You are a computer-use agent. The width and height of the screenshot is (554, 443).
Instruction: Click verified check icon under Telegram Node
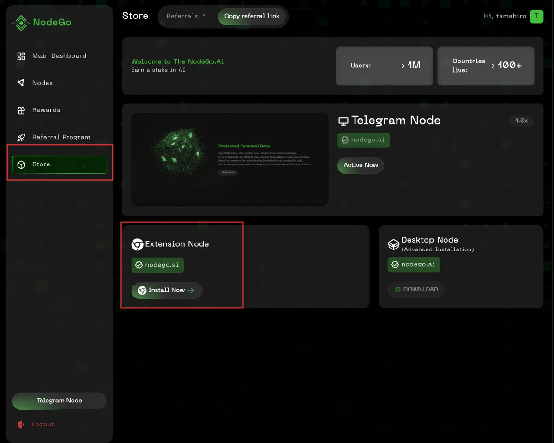[345, 140]
